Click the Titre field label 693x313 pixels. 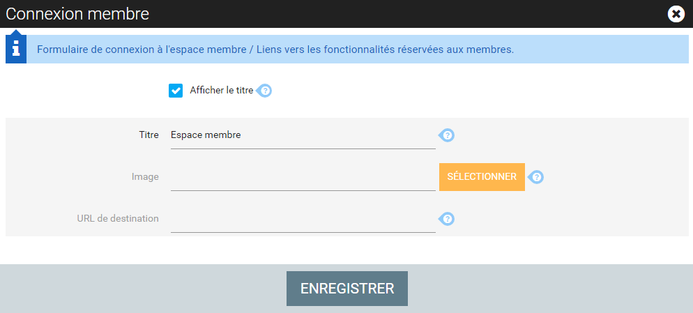[x=148, y=135]
